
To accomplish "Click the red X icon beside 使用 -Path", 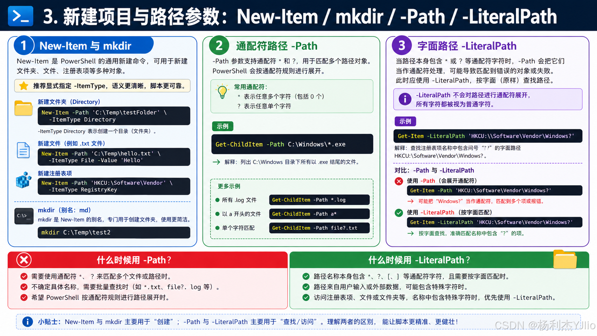I will click(399, 181).
